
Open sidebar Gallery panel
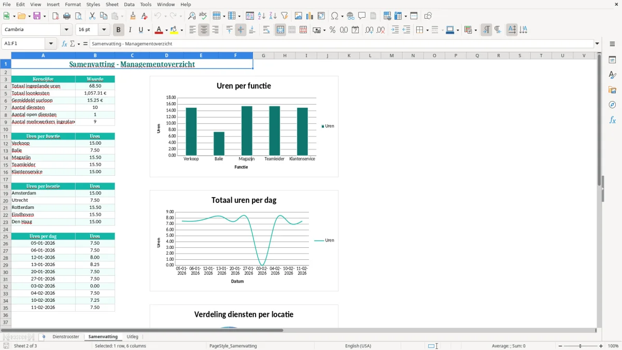click(612, 90)
